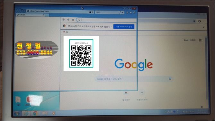Launch media player from the taskbar

click(x=54, y=113)
